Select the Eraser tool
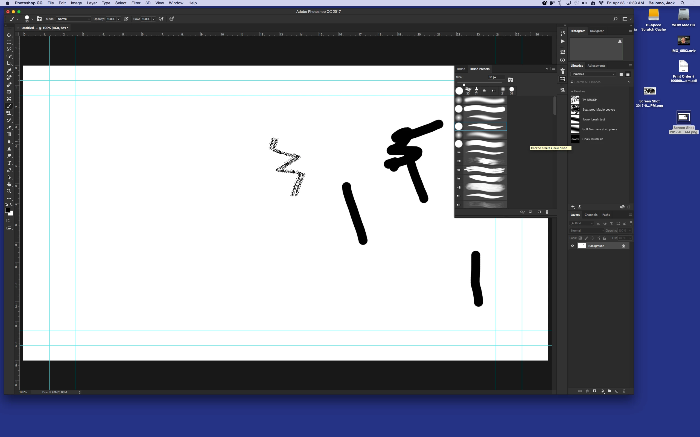Viewport: 700px width, 437px height. [9, 128]
